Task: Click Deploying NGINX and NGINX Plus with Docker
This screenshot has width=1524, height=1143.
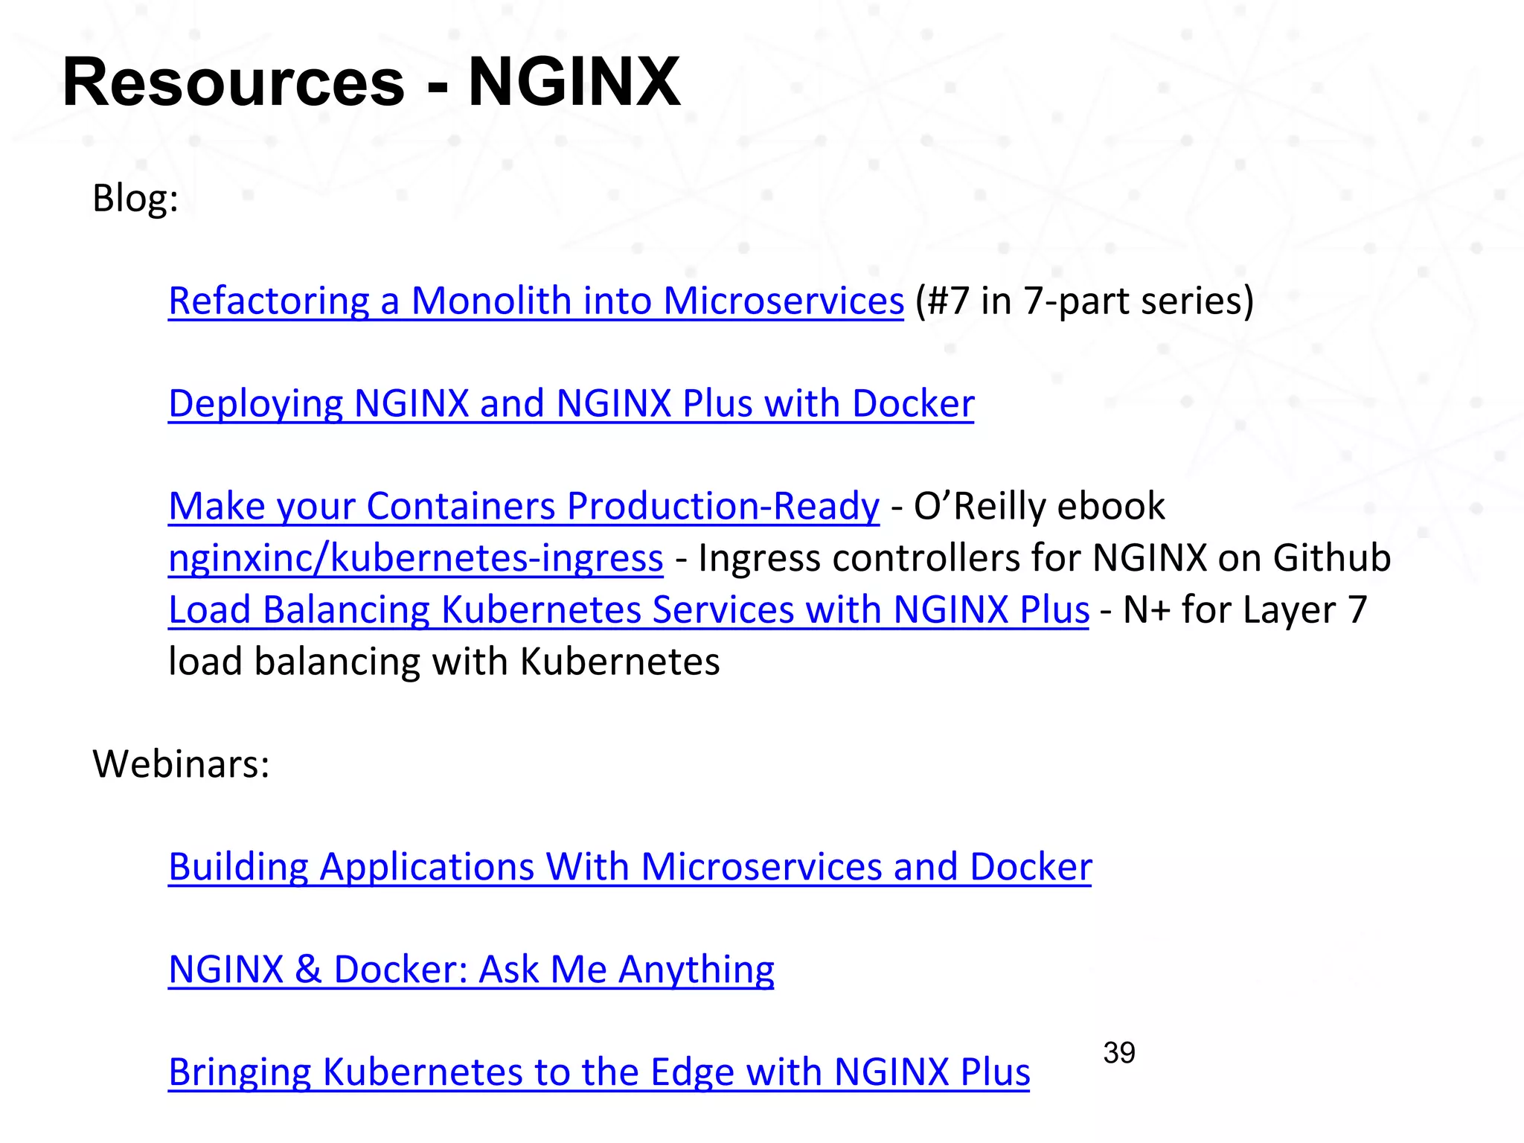Action: (571, 404)
